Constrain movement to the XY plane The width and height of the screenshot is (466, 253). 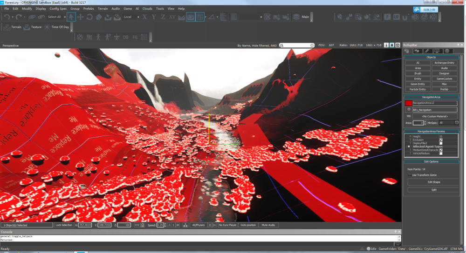click(x=172, y=17)
